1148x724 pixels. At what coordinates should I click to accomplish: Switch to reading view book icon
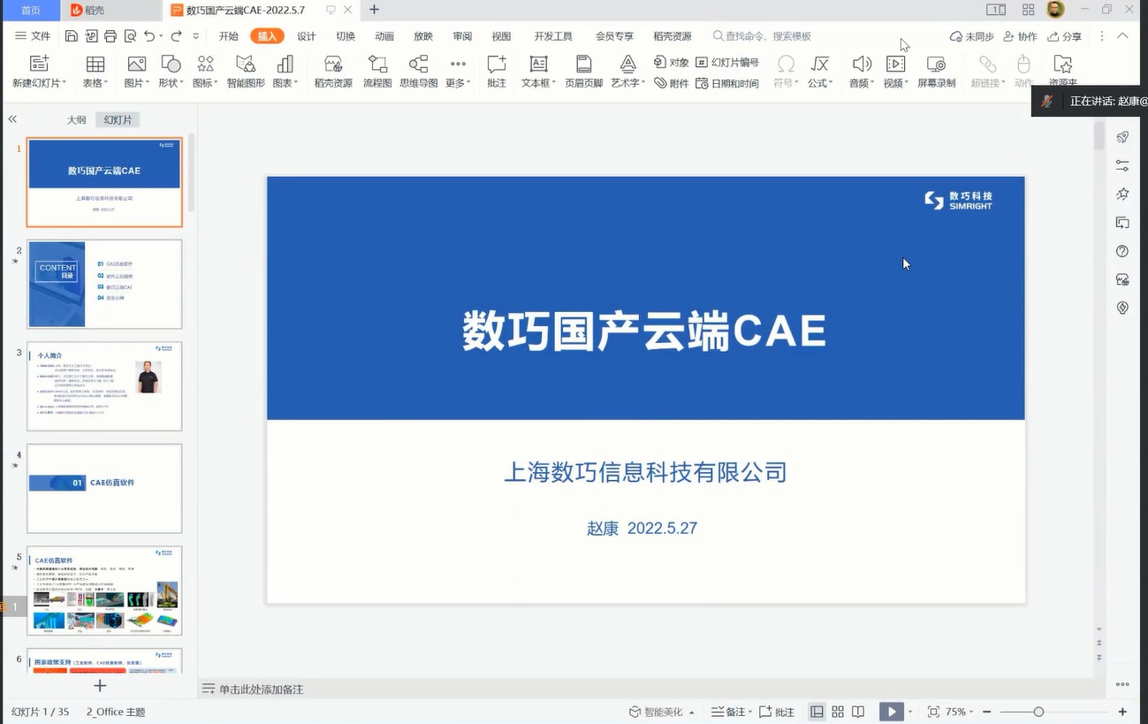point(858,712)
